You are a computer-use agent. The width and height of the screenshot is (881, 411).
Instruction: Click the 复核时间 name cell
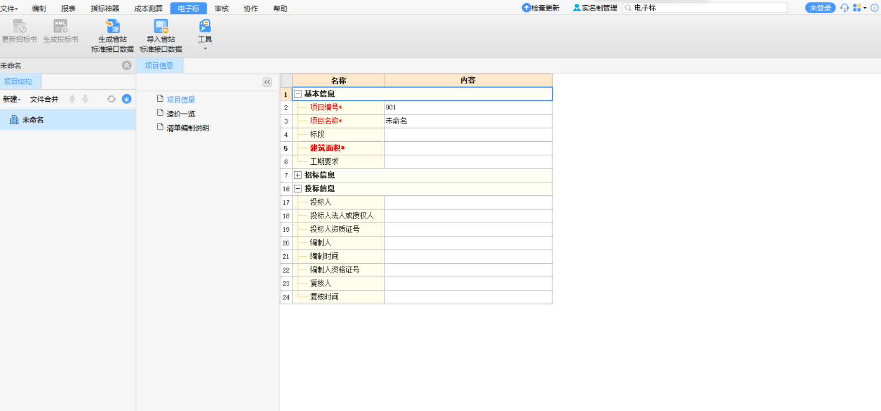click(338, 297)
